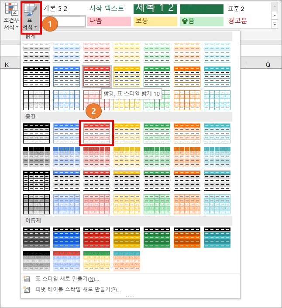This screenshot has height=308, width=282.
Task: Apply the teal medium table style in first 중간 row
Action: click(x=217, y=133)
